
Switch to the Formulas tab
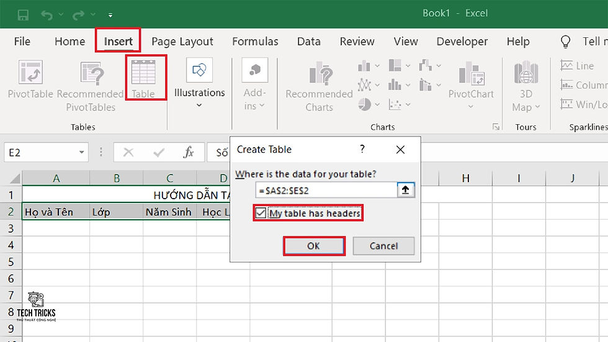pos(255,42)
